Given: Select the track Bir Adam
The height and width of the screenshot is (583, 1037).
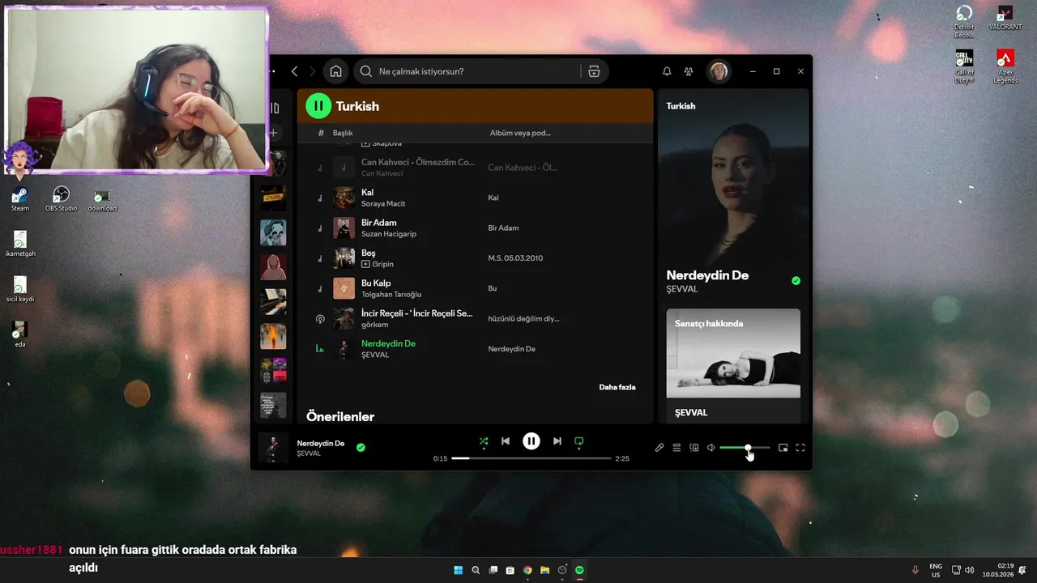Looking at the screenshot, I should pyautogui.click(x=475, y=228).
